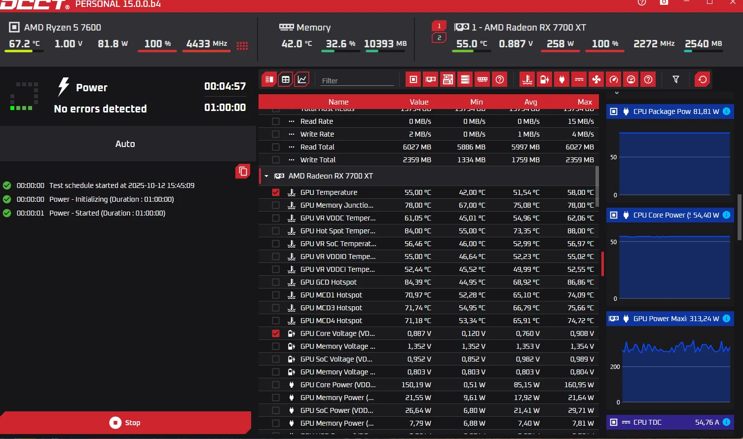Switch to GPU 2 tab in header

pyautogui.click(x=439, y=37)
